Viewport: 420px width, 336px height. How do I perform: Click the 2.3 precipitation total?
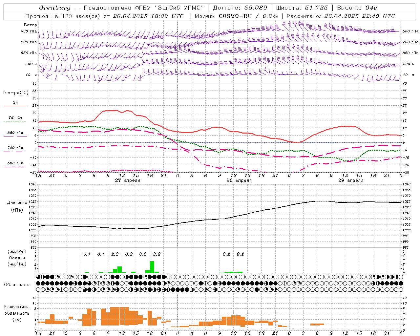click(x=115, y=254)
